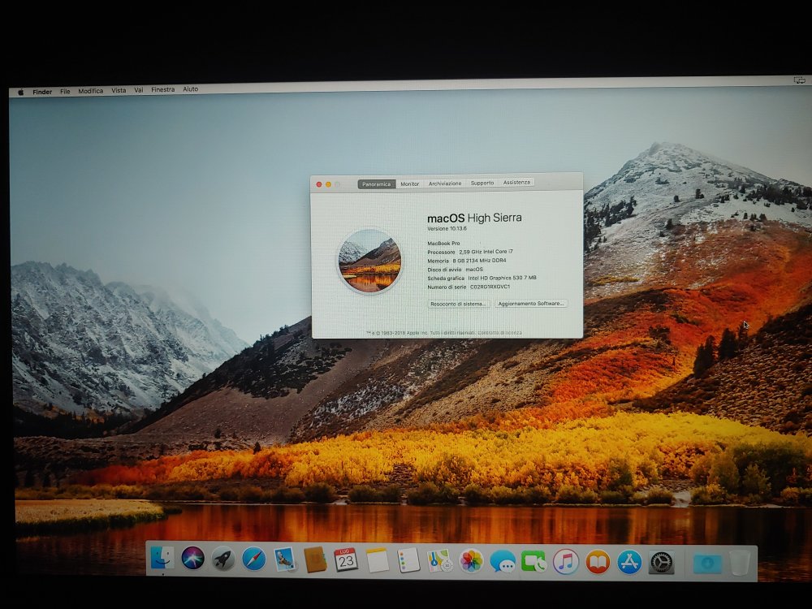
Task: Open App Store icon in Dock
Action: point(629,563)
